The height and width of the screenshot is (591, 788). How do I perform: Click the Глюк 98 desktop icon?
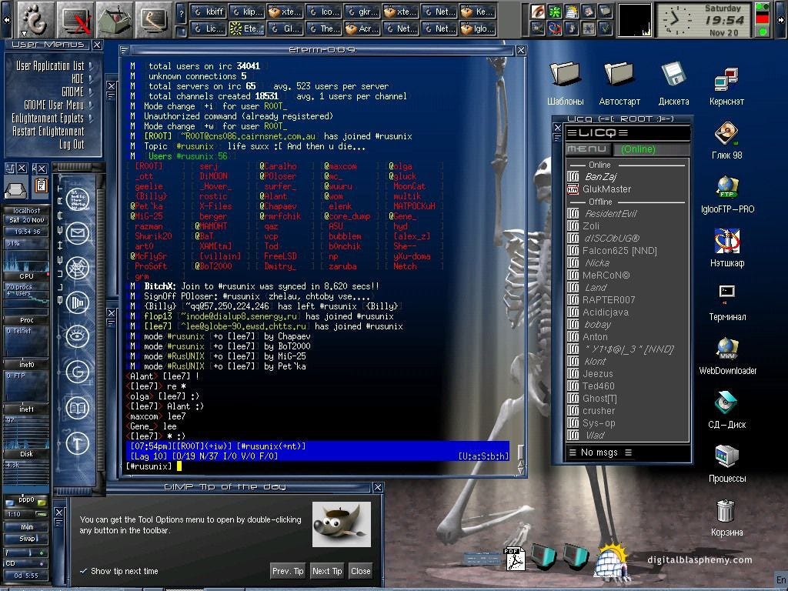(726, 140)
